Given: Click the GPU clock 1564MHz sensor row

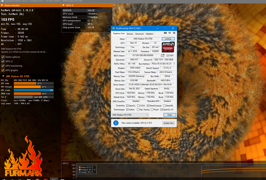Looking at the screenshot, I should click(87, 14).
